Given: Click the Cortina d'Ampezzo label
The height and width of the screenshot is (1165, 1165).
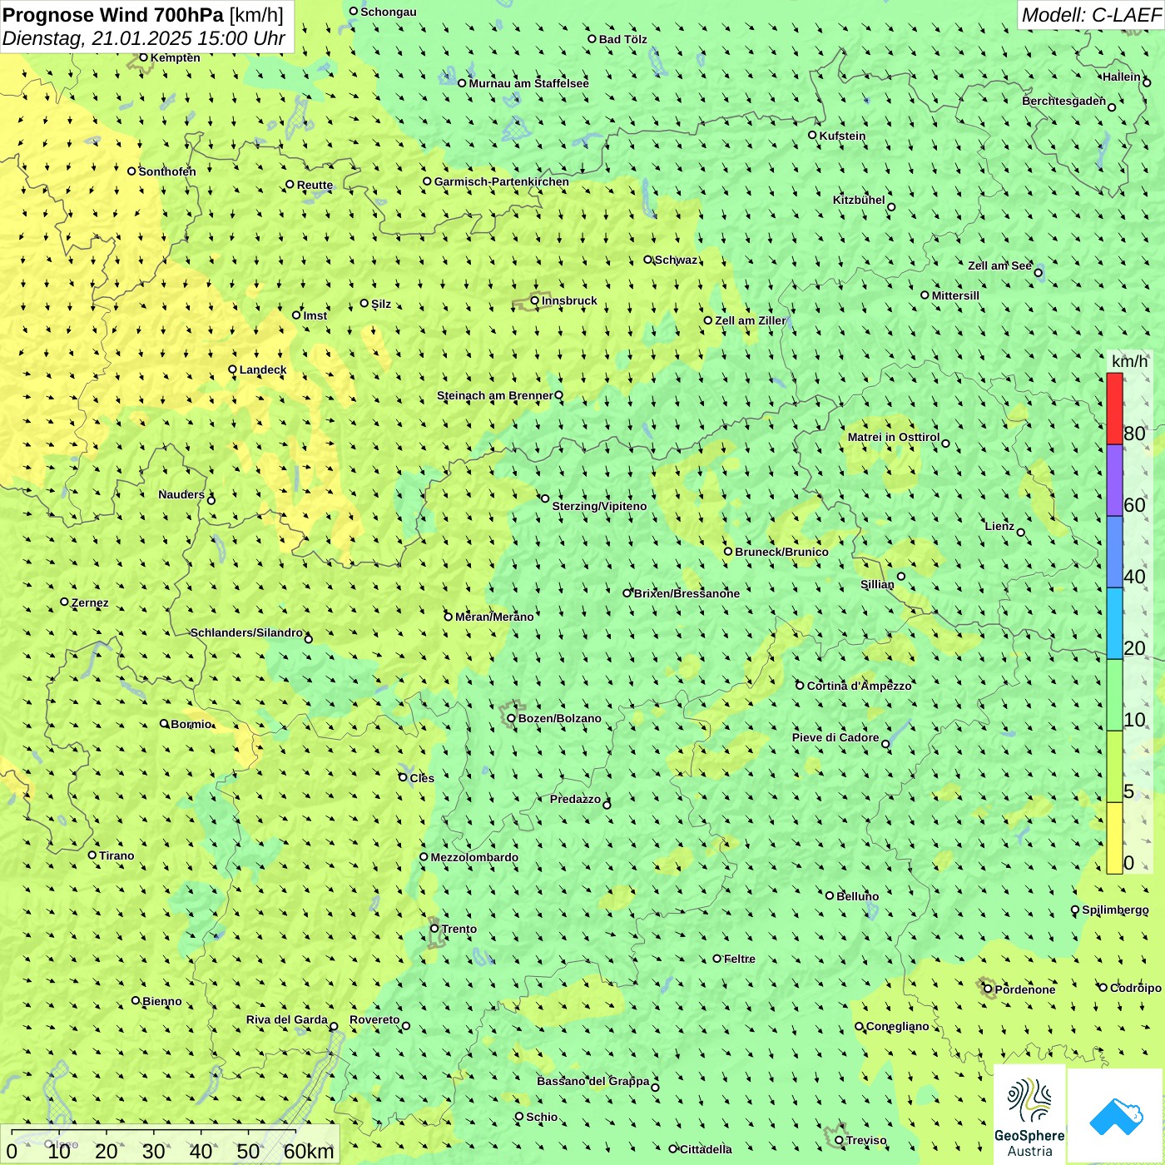Looking at the screenshot, I should [x=859, y=686].
